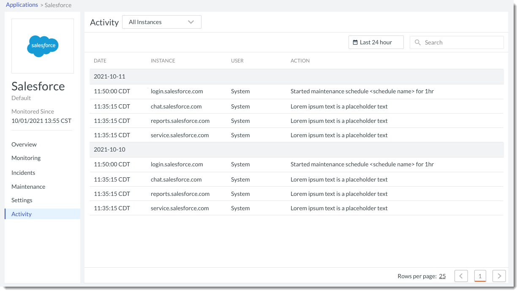The height and width of the screenshot is (293, 520).
Task: Click the calendar icon in the time filter
Action: [356, 42]
